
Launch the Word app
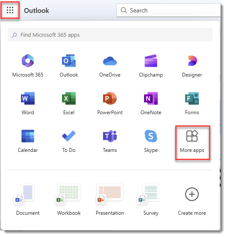coord(28,104)
